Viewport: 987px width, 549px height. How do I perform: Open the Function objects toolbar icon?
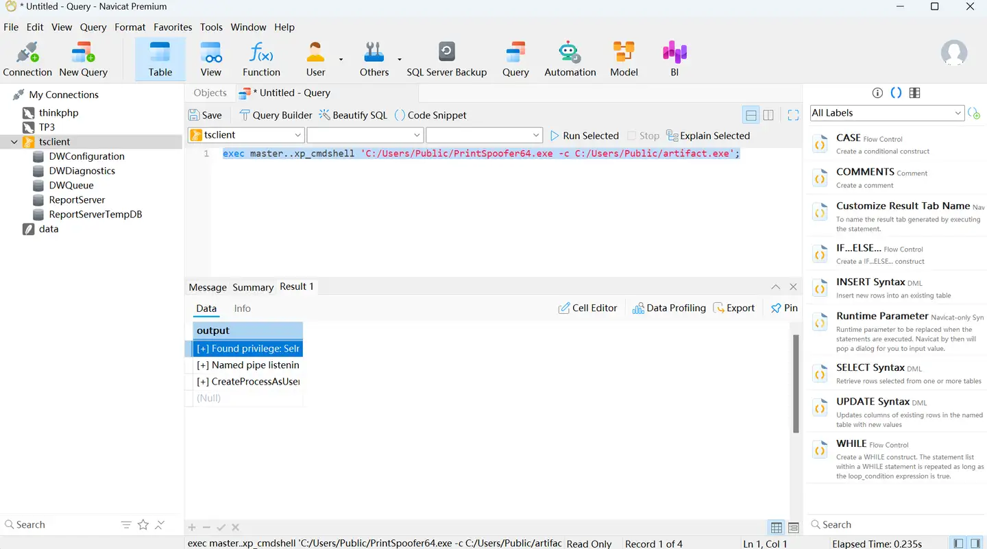[261, 59]
